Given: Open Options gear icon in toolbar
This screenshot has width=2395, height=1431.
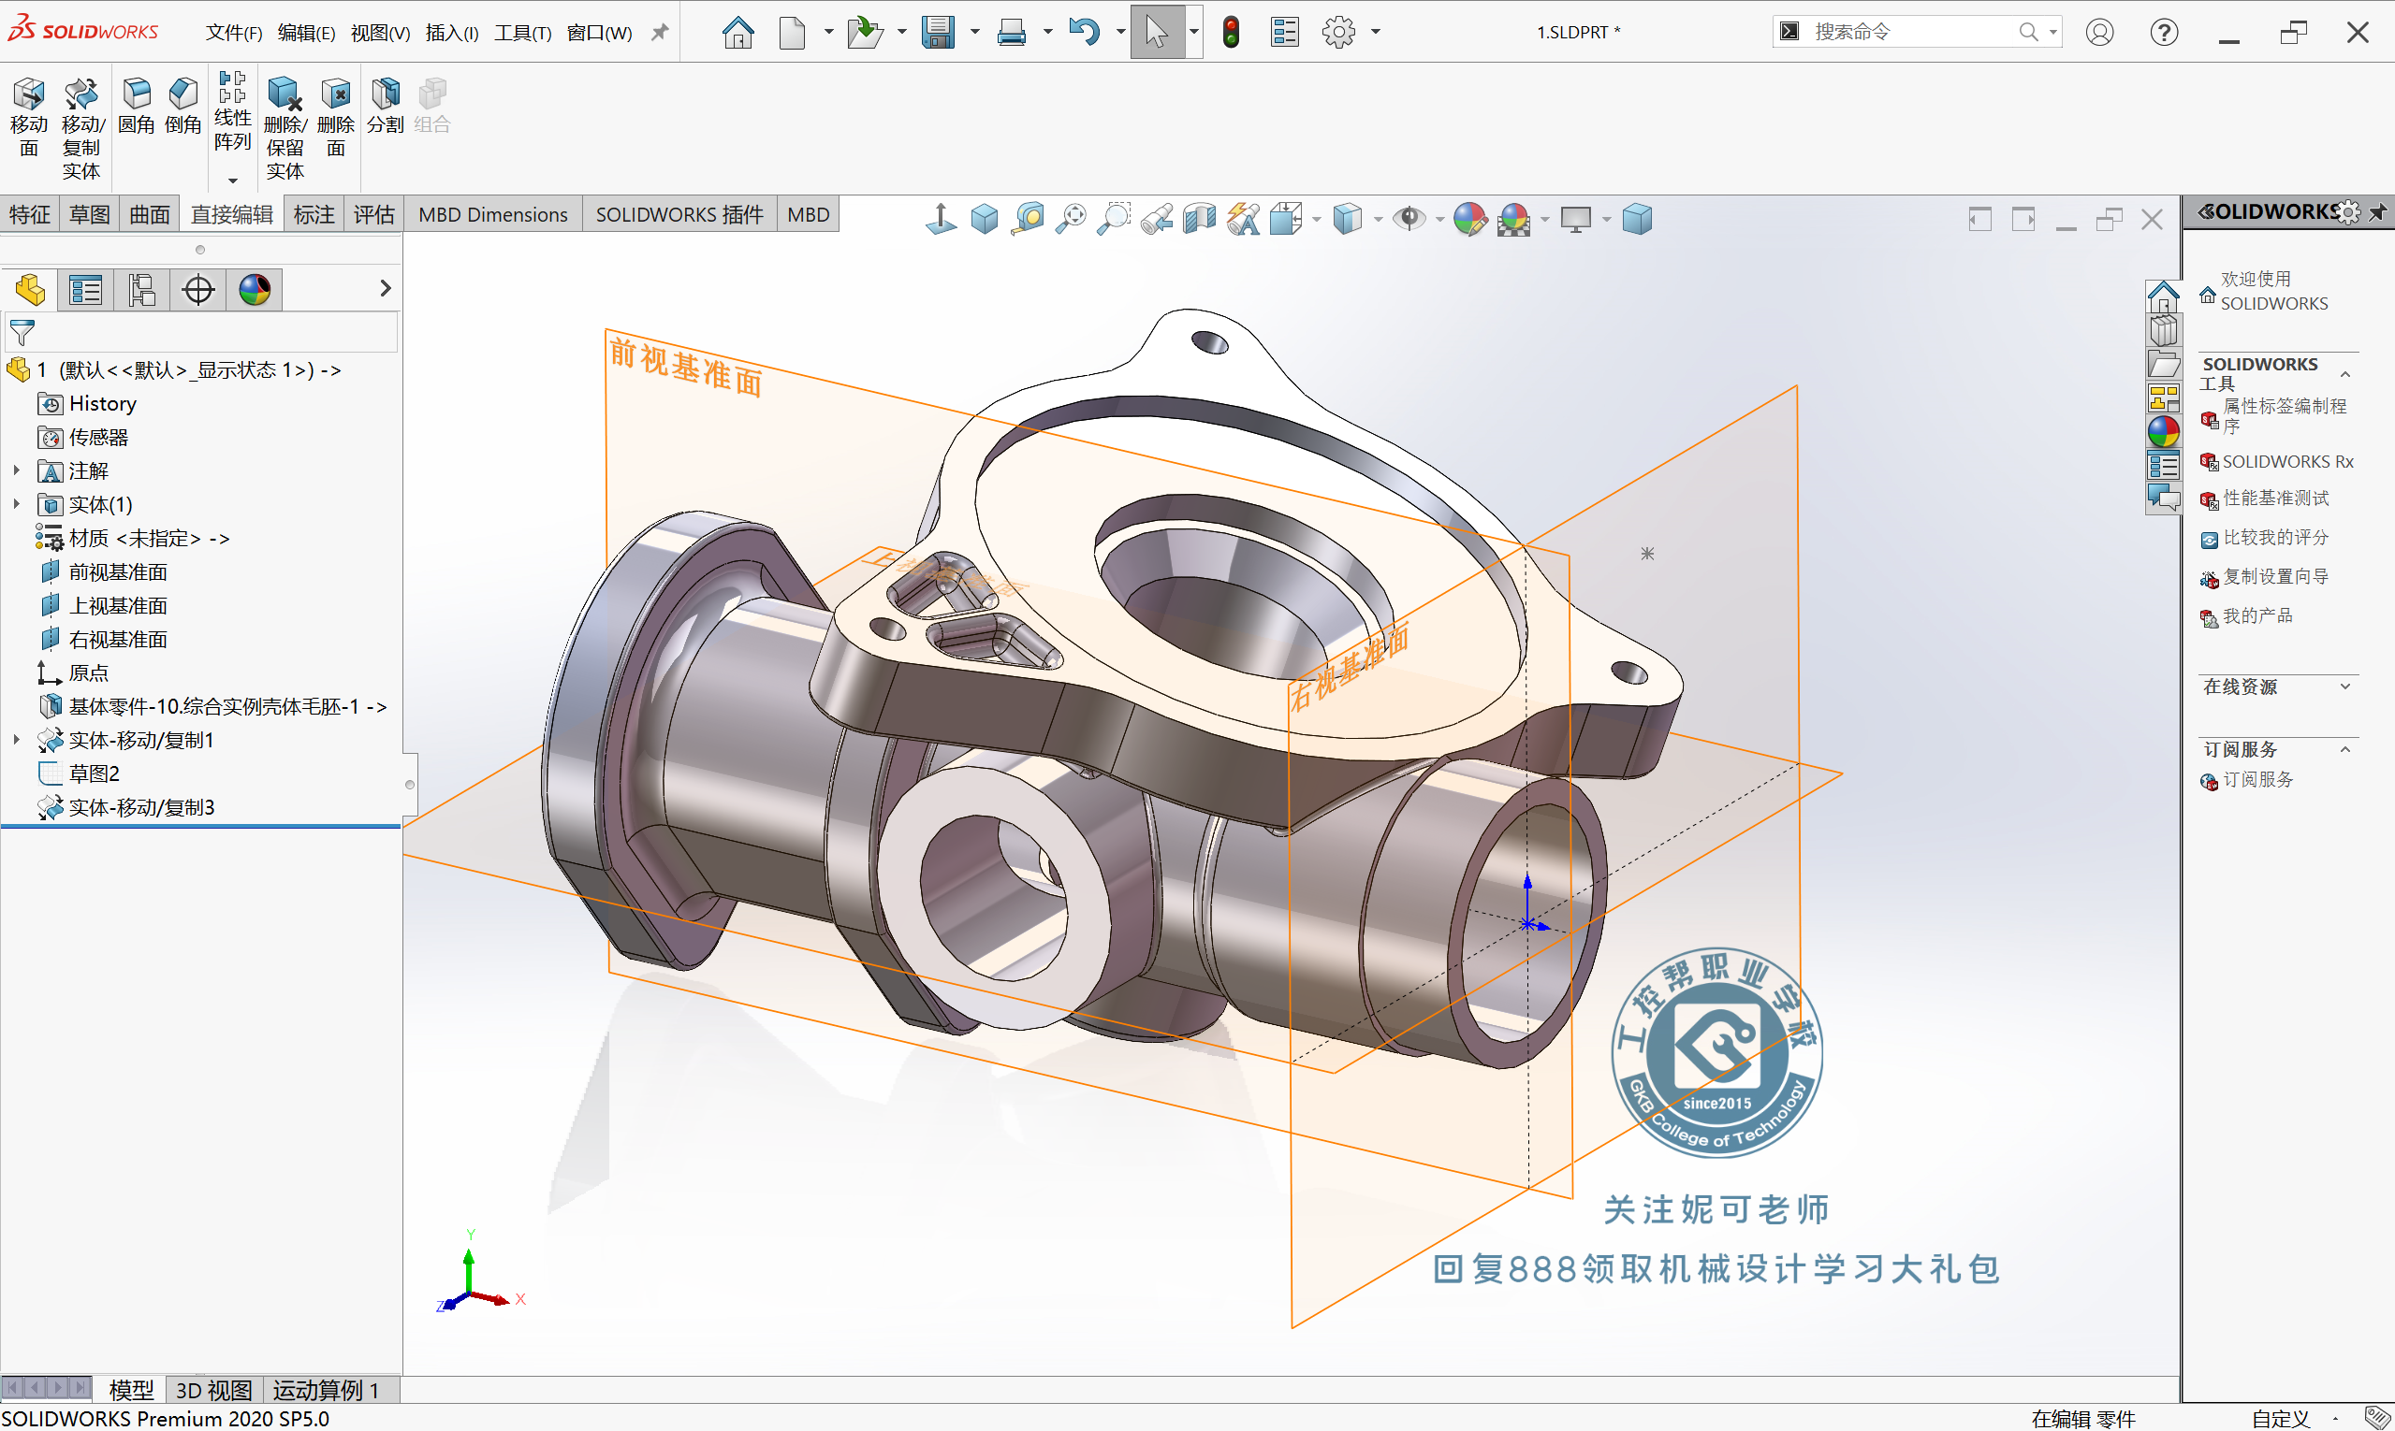Looking at the screenshot, I should 1339,32.
